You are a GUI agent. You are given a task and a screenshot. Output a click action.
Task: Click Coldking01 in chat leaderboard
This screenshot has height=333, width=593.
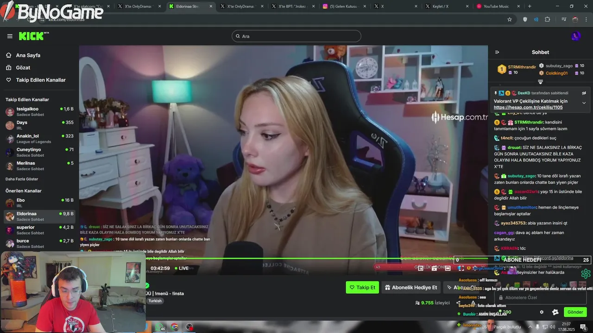[556, 73]
